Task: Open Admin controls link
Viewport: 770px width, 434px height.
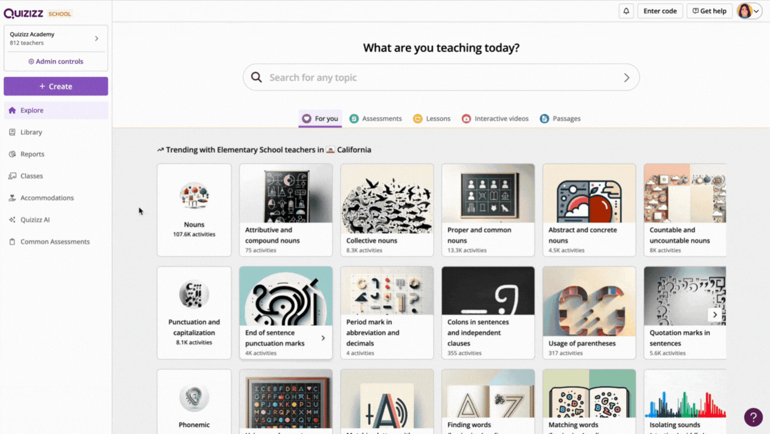Action: pyautogui.click(x=56, y=61)
